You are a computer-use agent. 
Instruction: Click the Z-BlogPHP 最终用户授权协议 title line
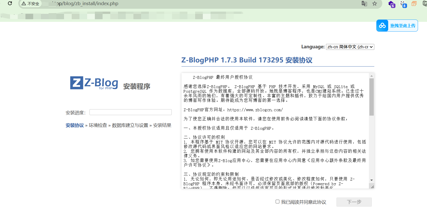tap(223, 77)
